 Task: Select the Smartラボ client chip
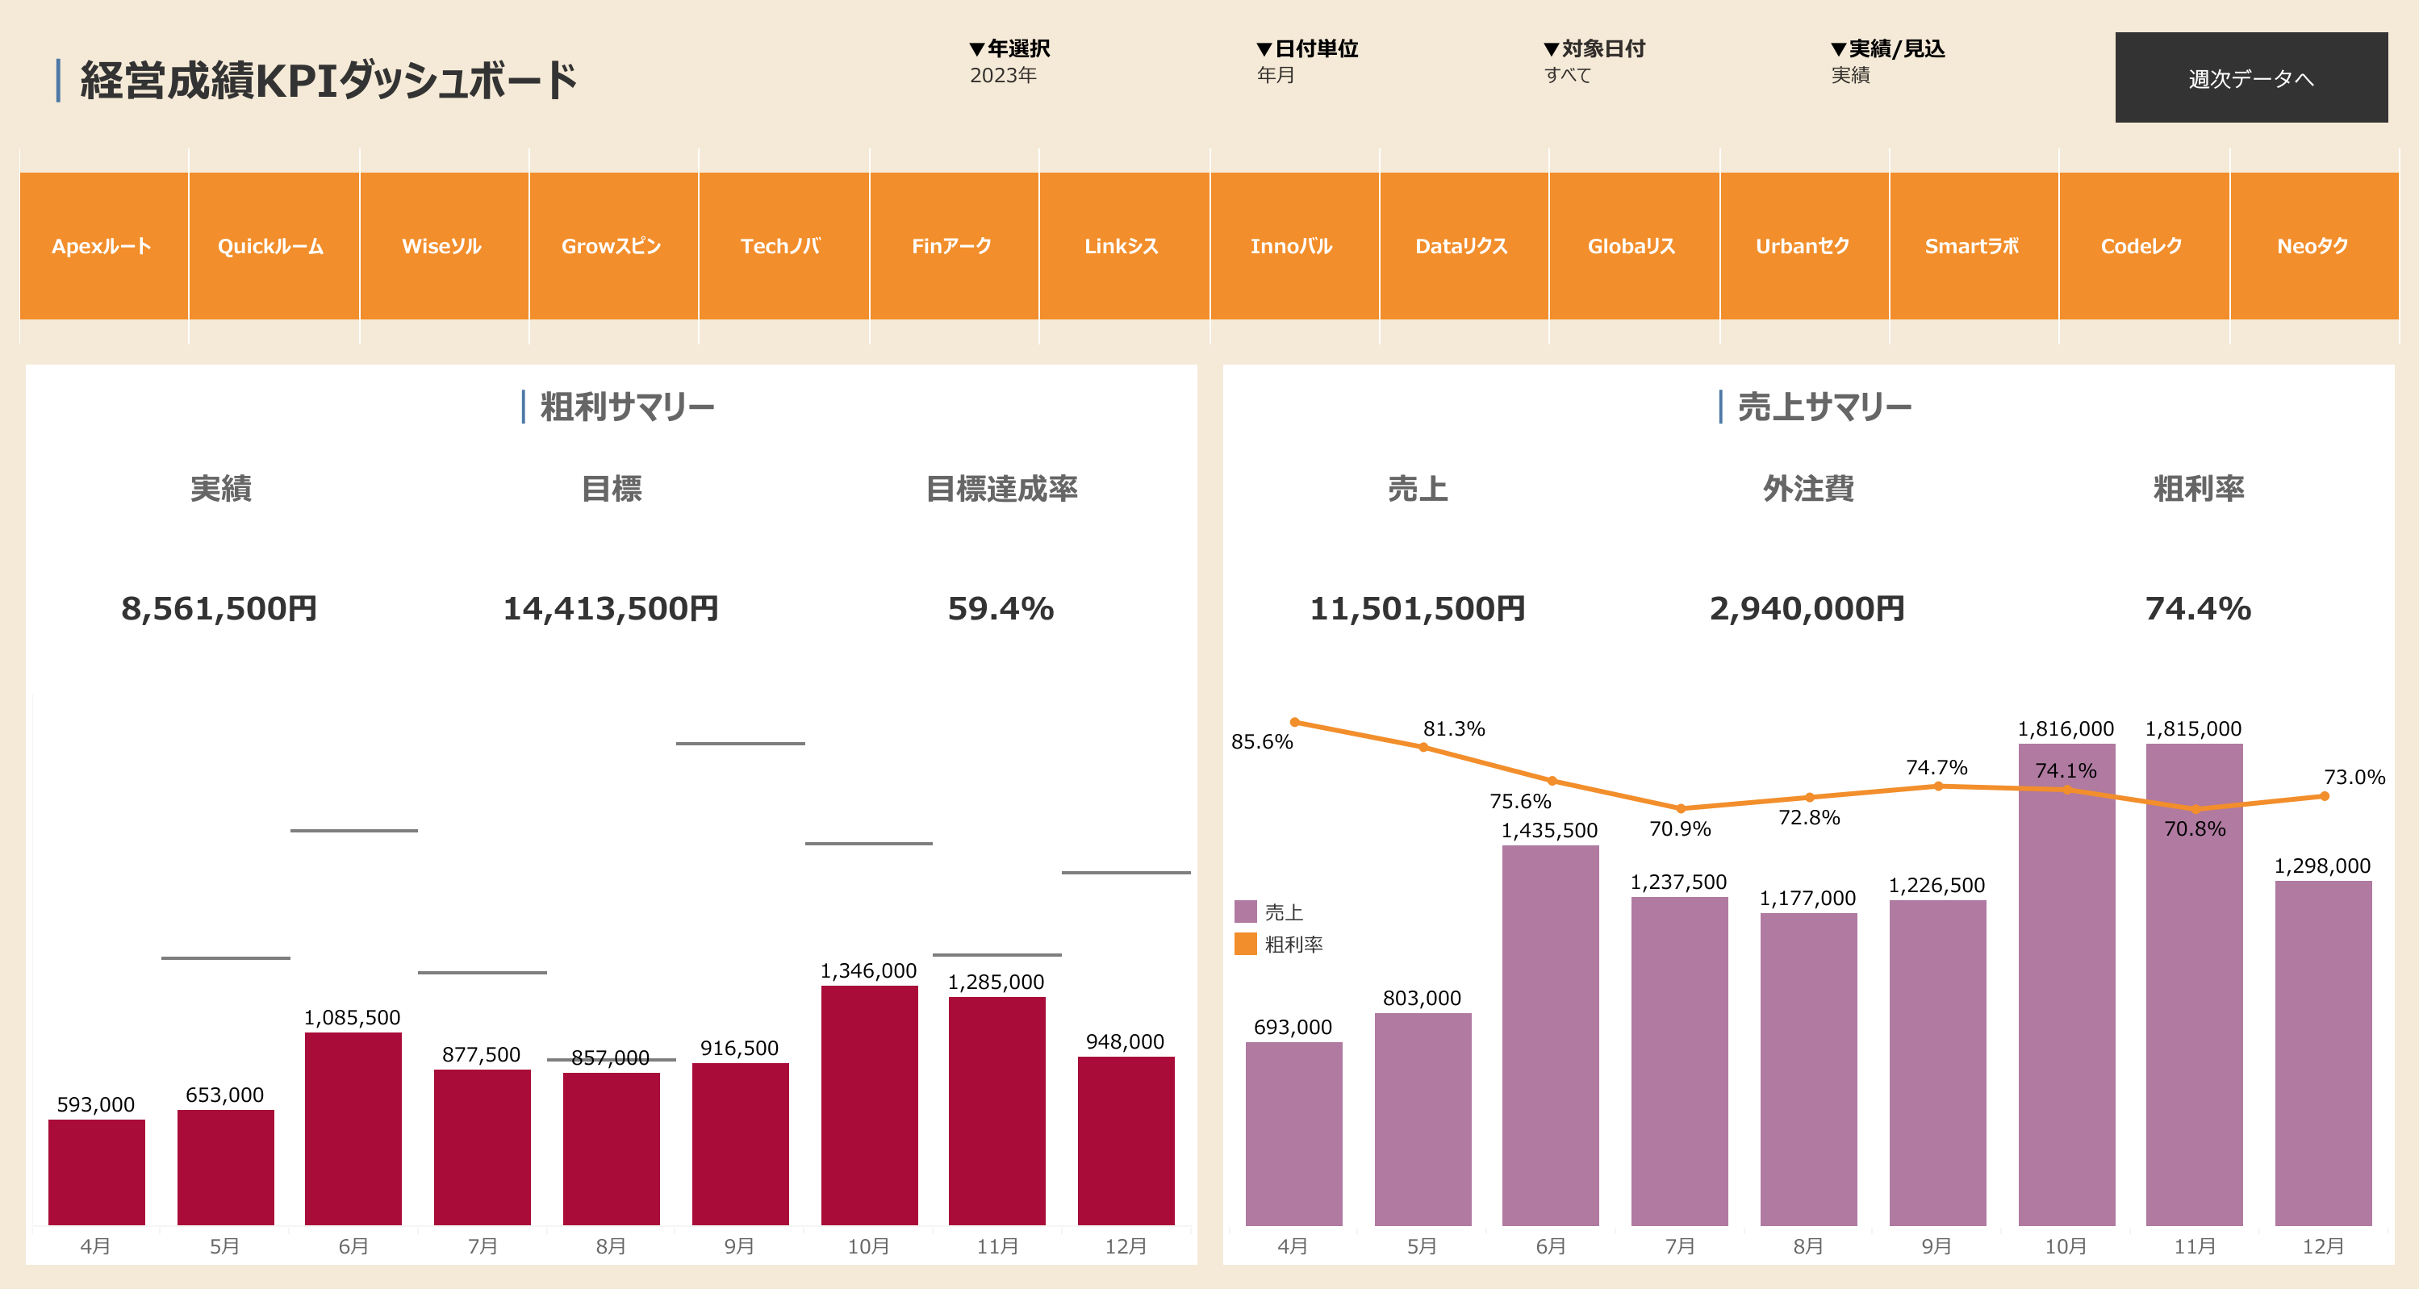coord(1973,246)
